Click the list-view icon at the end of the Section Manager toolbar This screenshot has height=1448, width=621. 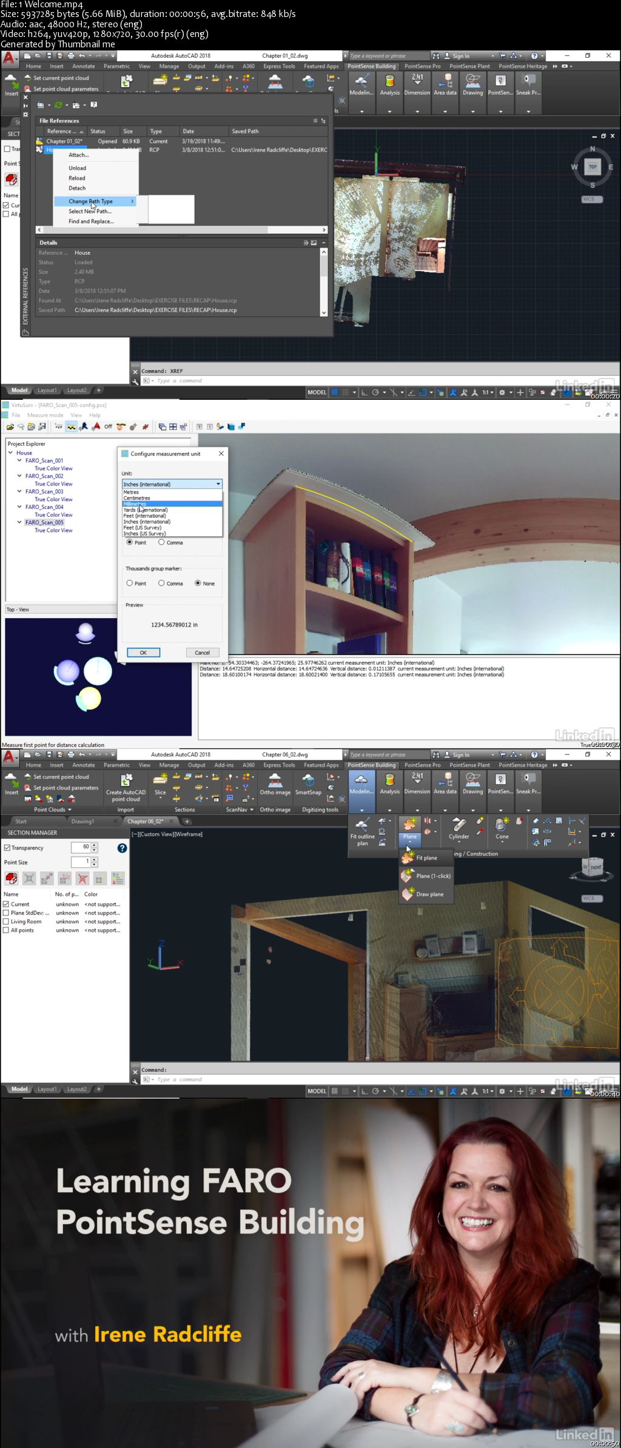pos(118,878)
